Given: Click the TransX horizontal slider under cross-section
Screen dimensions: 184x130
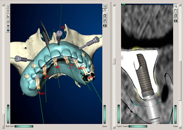Looking at the screenshot, I should coord(138,127).
